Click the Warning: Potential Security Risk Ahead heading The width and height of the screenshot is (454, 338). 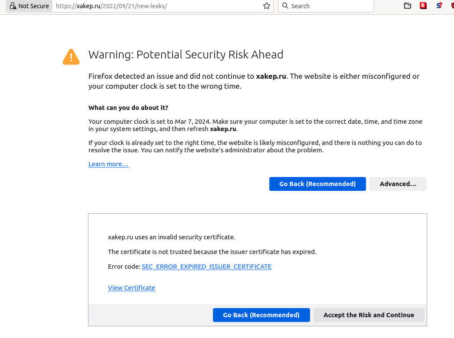click(x=186, y=55)
